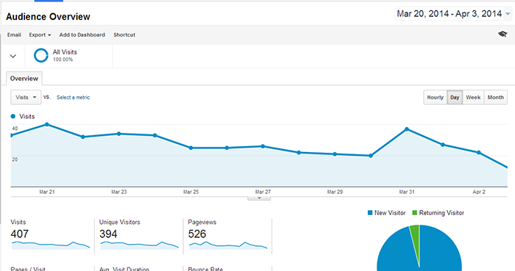Switch chart to Week view

click(473, 98)
